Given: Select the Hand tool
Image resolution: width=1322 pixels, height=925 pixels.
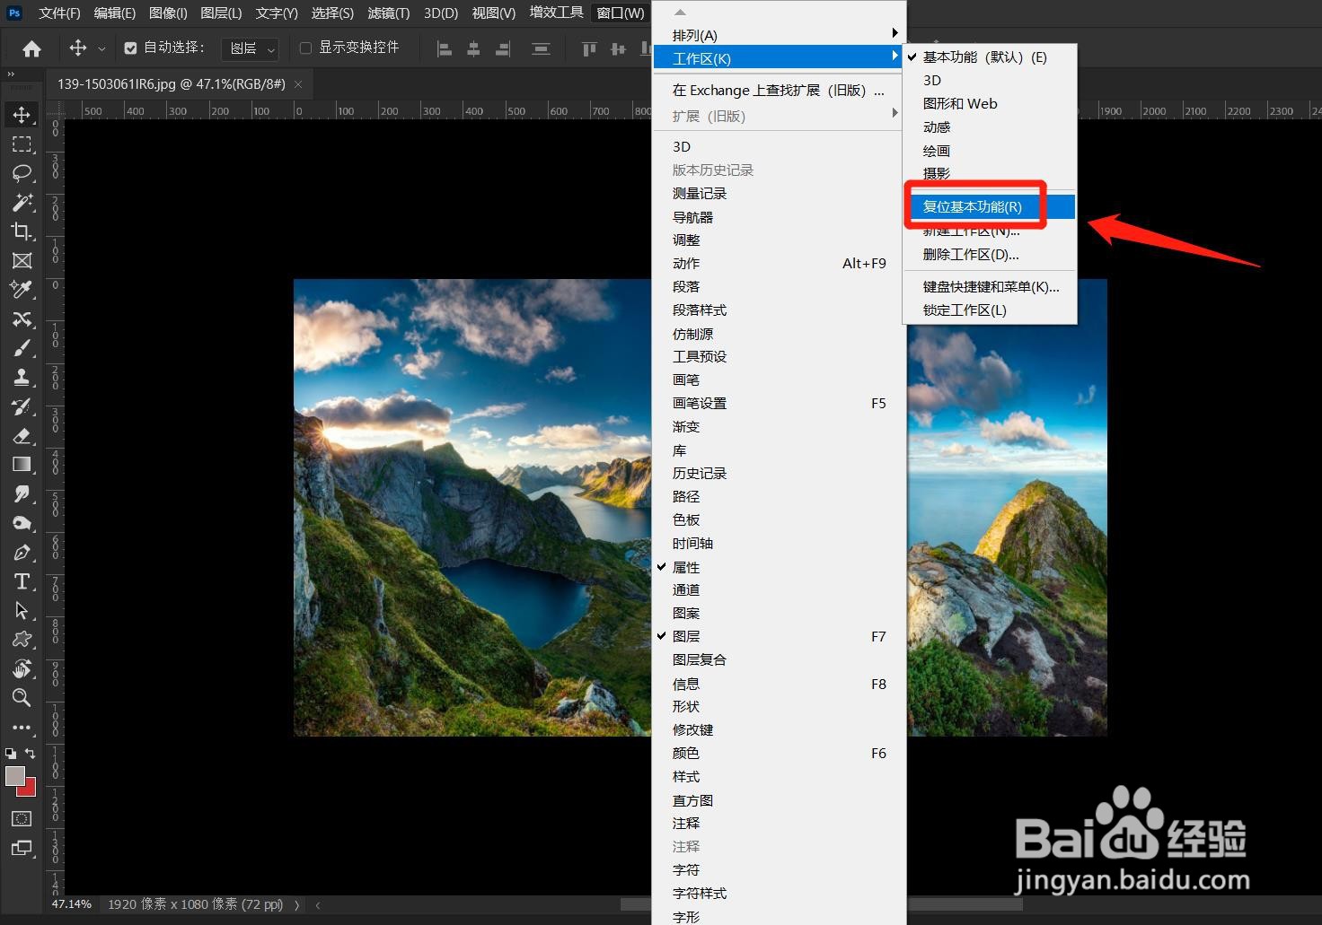Looking at the screenshot, I should (x=22, y=668).
